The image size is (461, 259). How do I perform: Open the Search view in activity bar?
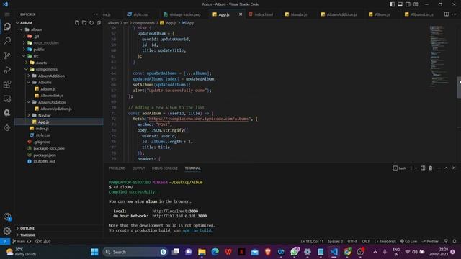[7, 41]
